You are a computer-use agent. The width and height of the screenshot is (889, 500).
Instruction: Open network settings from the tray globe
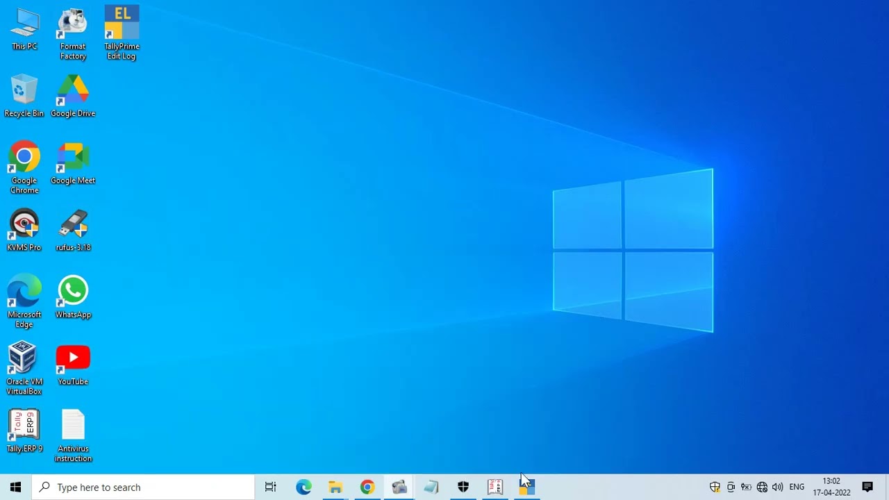(762, 487)
